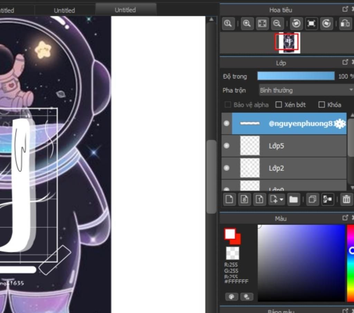Hide the @nguyenphuong text layer
The width and height of the screenshot is (354, 313).
(x=226, y=123)
